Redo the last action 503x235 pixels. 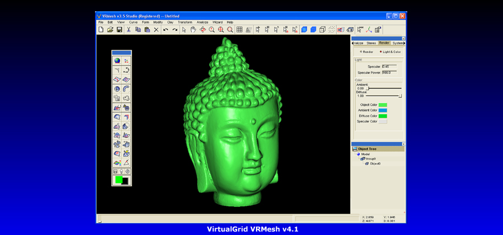[175, 30]
